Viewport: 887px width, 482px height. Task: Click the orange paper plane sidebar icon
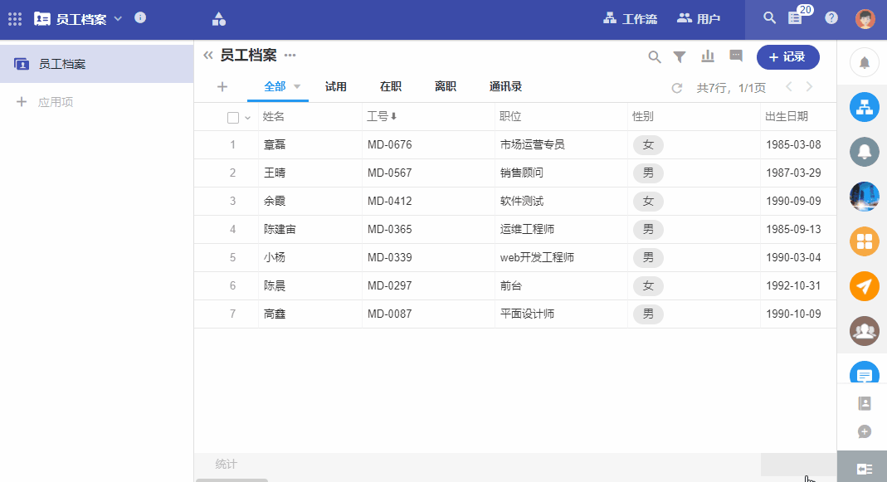[865, 286]
